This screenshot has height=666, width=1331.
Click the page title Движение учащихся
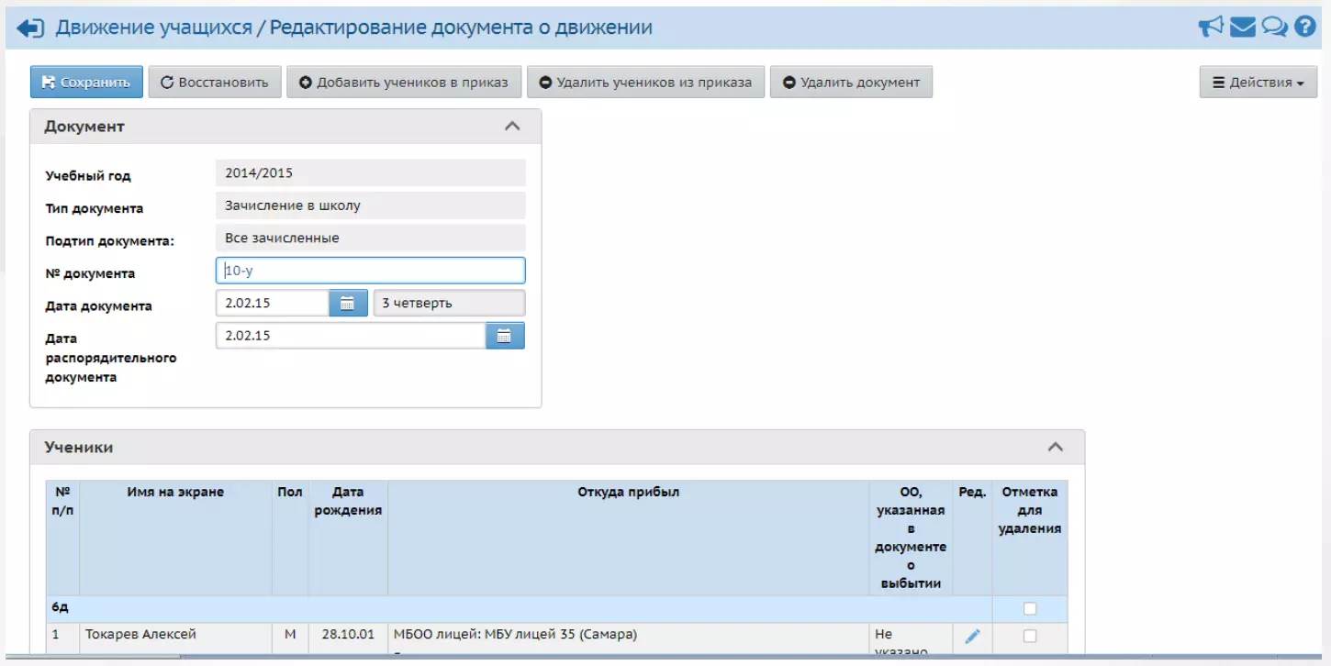coord(154,28)
